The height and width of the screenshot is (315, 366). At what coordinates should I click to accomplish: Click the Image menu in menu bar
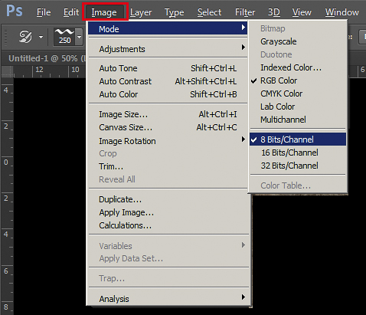104,12
